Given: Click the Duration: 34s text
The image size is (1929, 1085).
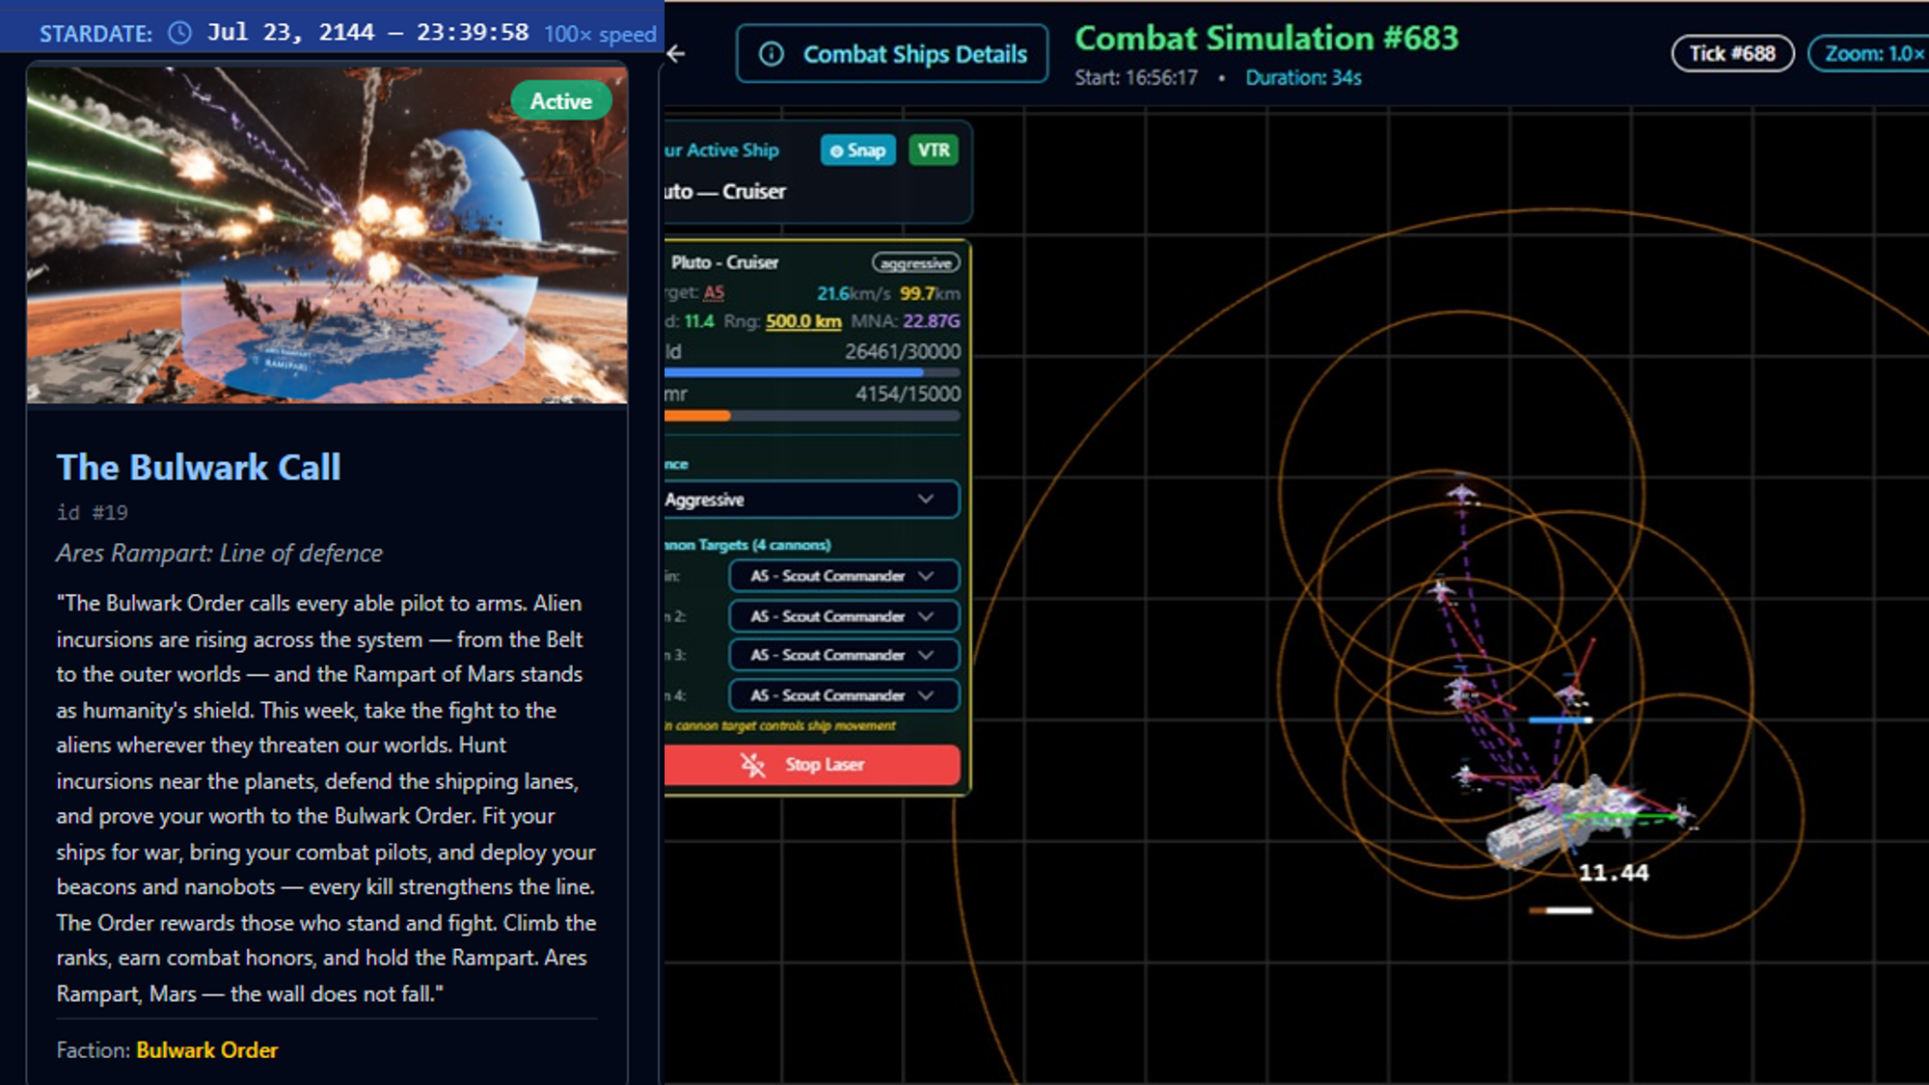Looking at the screenshot, I should pyautogui.click(x=1303, y=78).
